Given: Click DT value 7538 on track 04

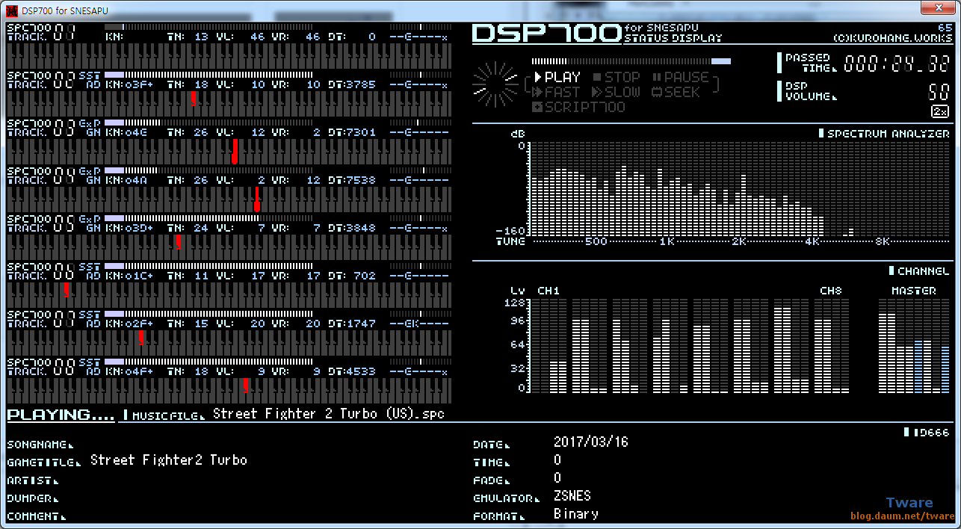Looking at the screenshot, I should [362, 180].
